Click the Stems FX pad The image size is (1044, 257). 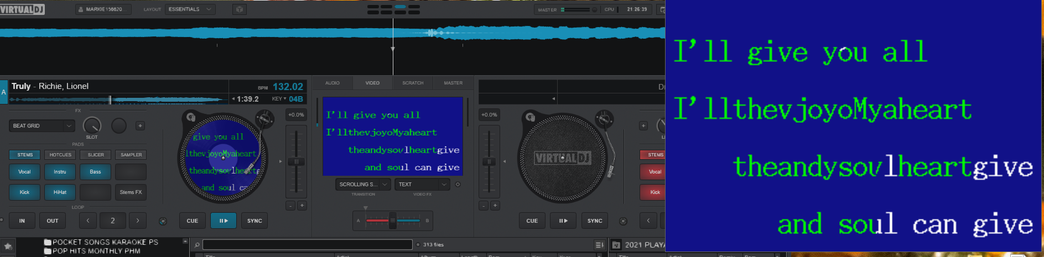131,192
